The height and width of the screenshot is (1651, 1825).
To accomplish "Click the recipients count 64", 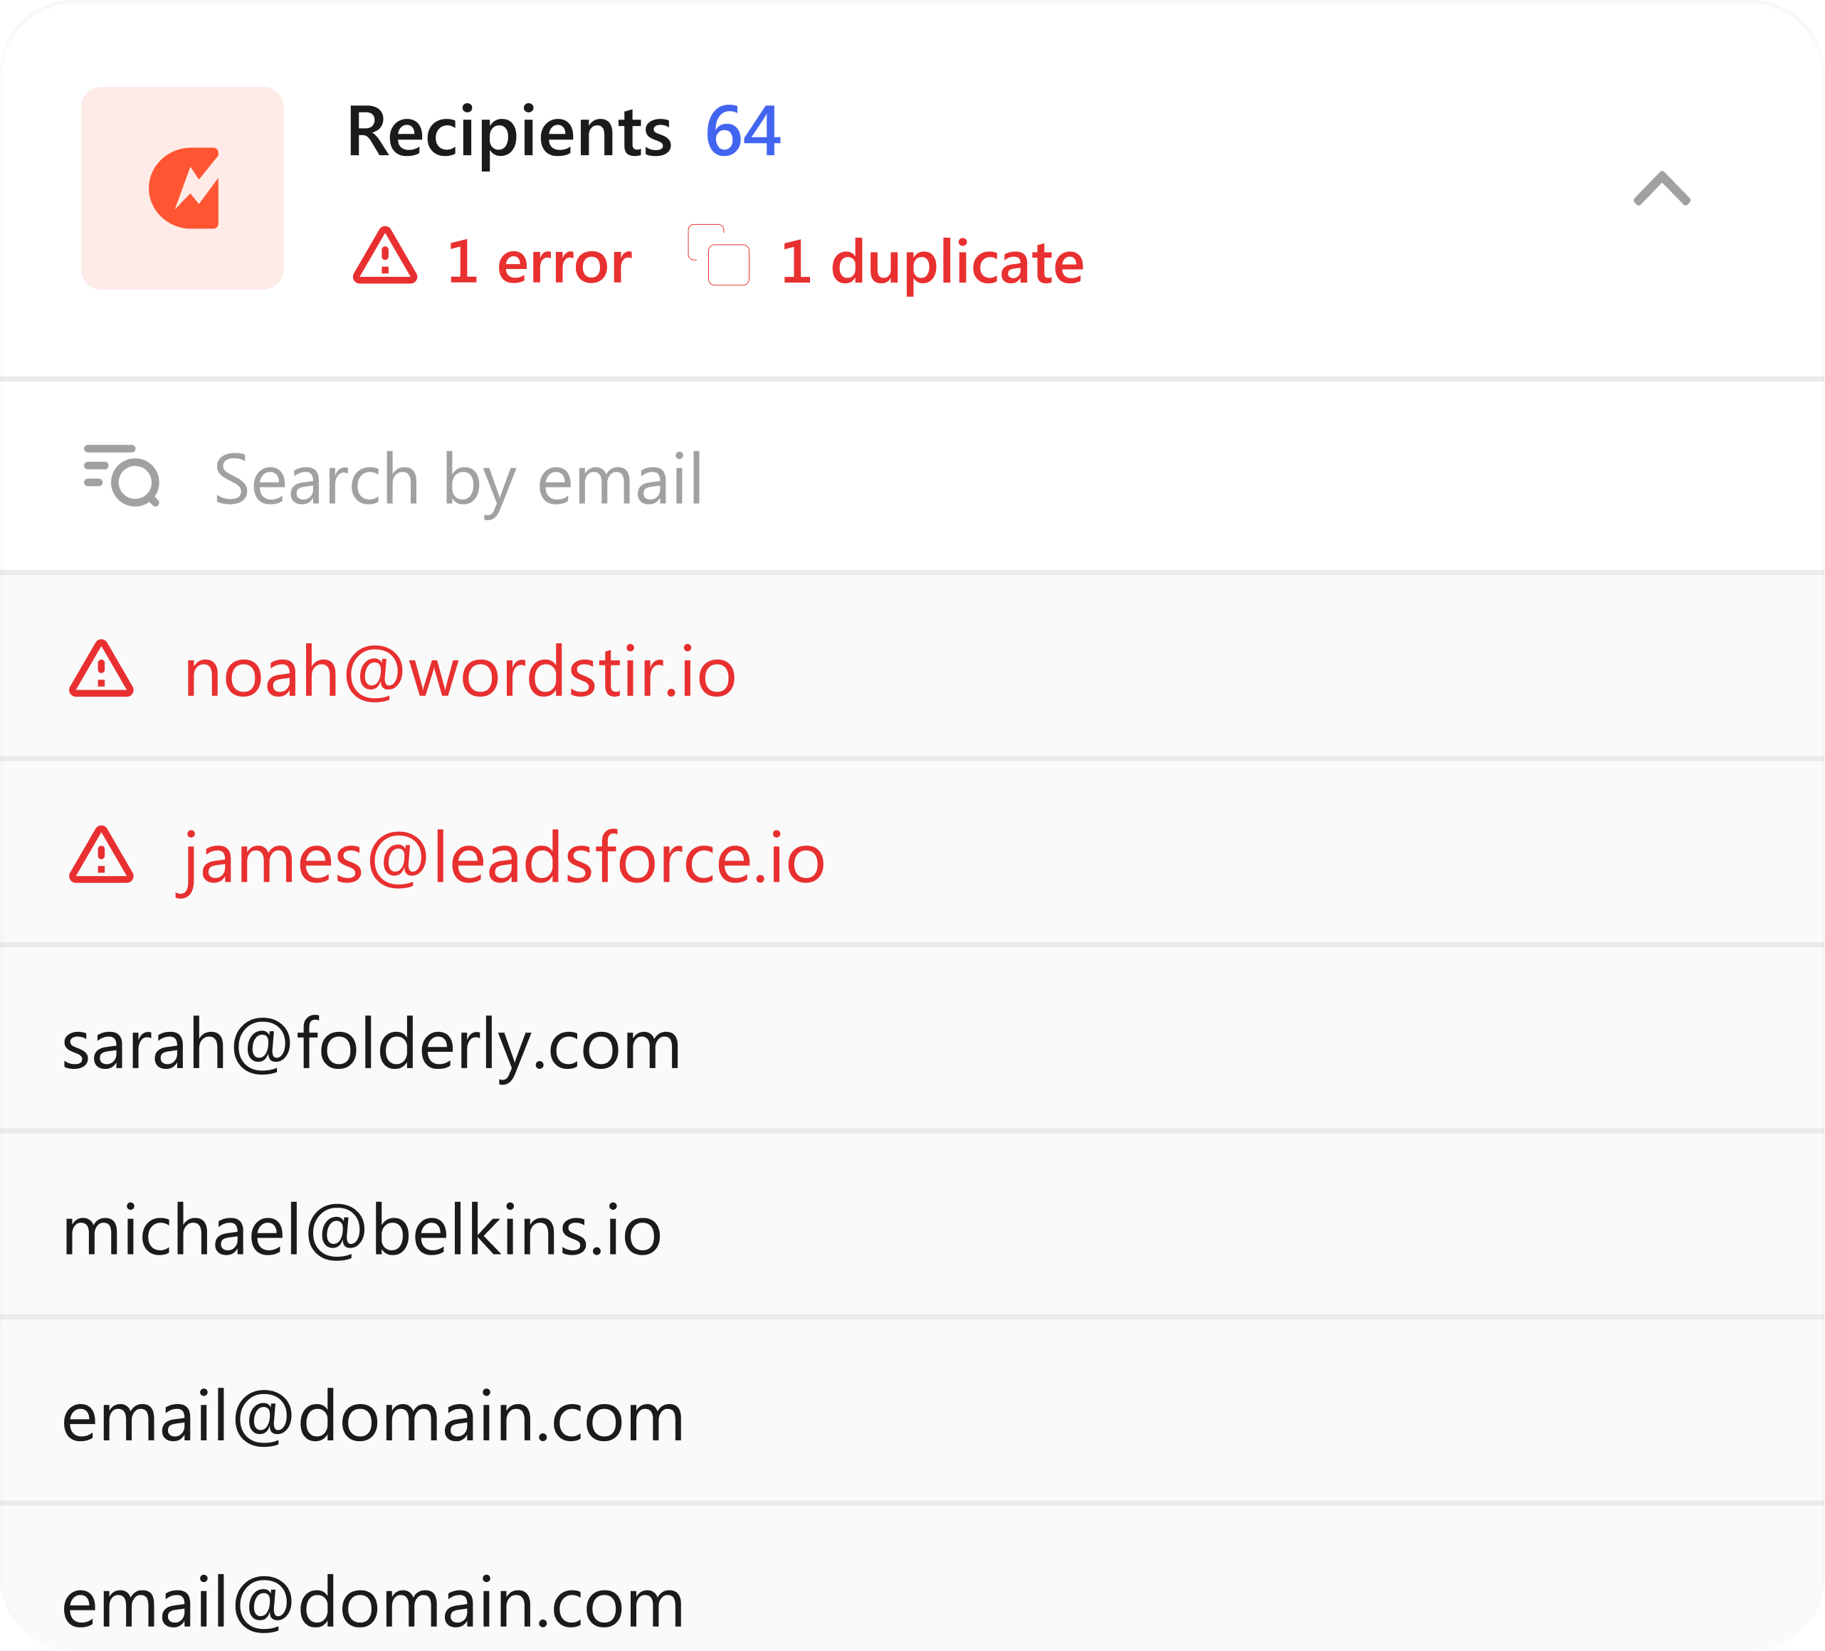I will point(742,132).
